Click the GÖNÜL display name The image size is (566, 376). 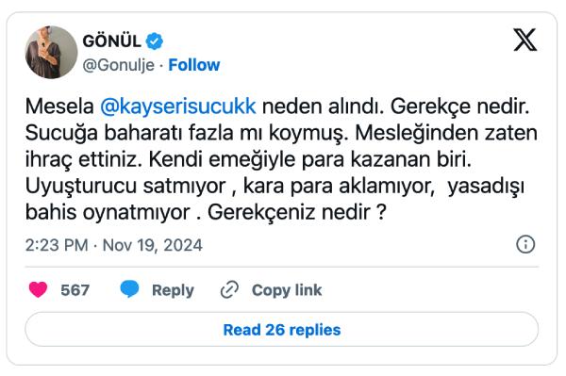(x=111, y=41)
